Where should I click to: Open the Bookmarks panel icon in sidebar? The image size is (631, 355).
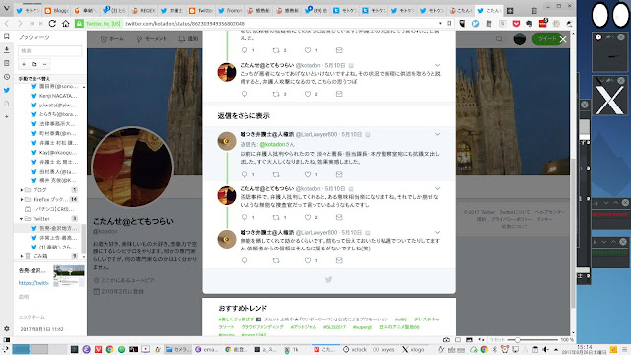tap(7, 36)
